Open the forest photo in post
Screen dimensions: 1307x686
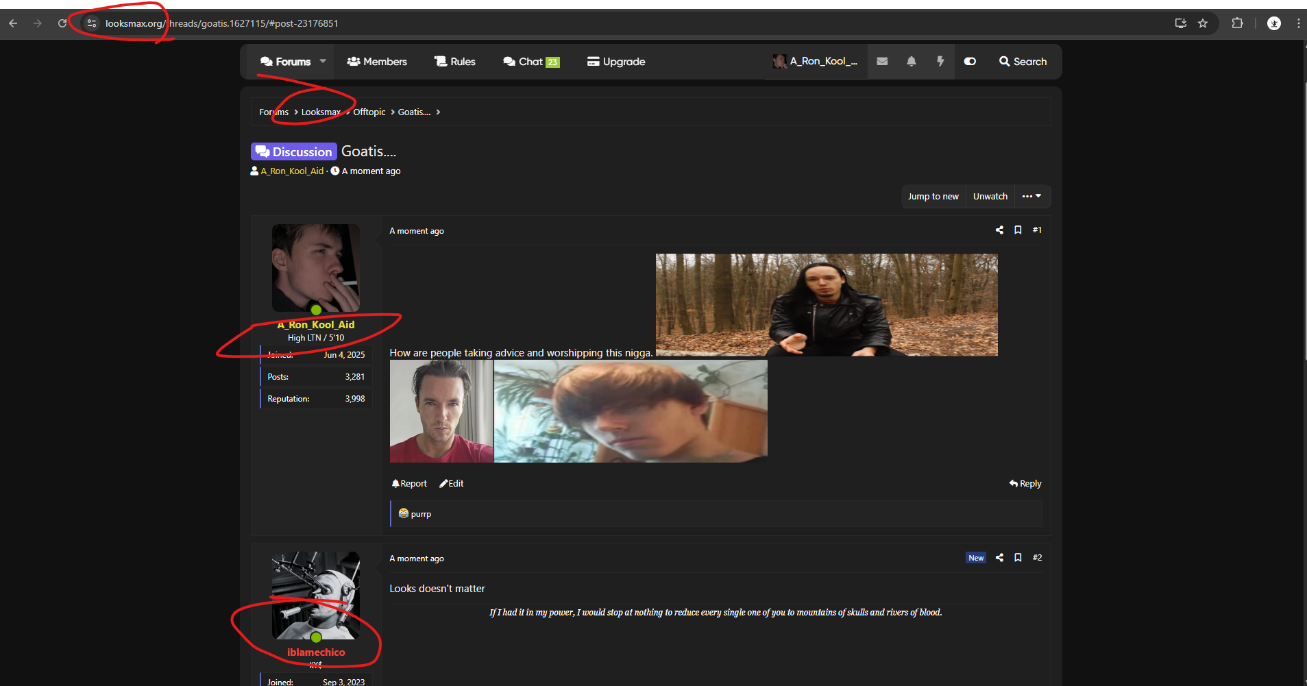click(x=827, y=305)
